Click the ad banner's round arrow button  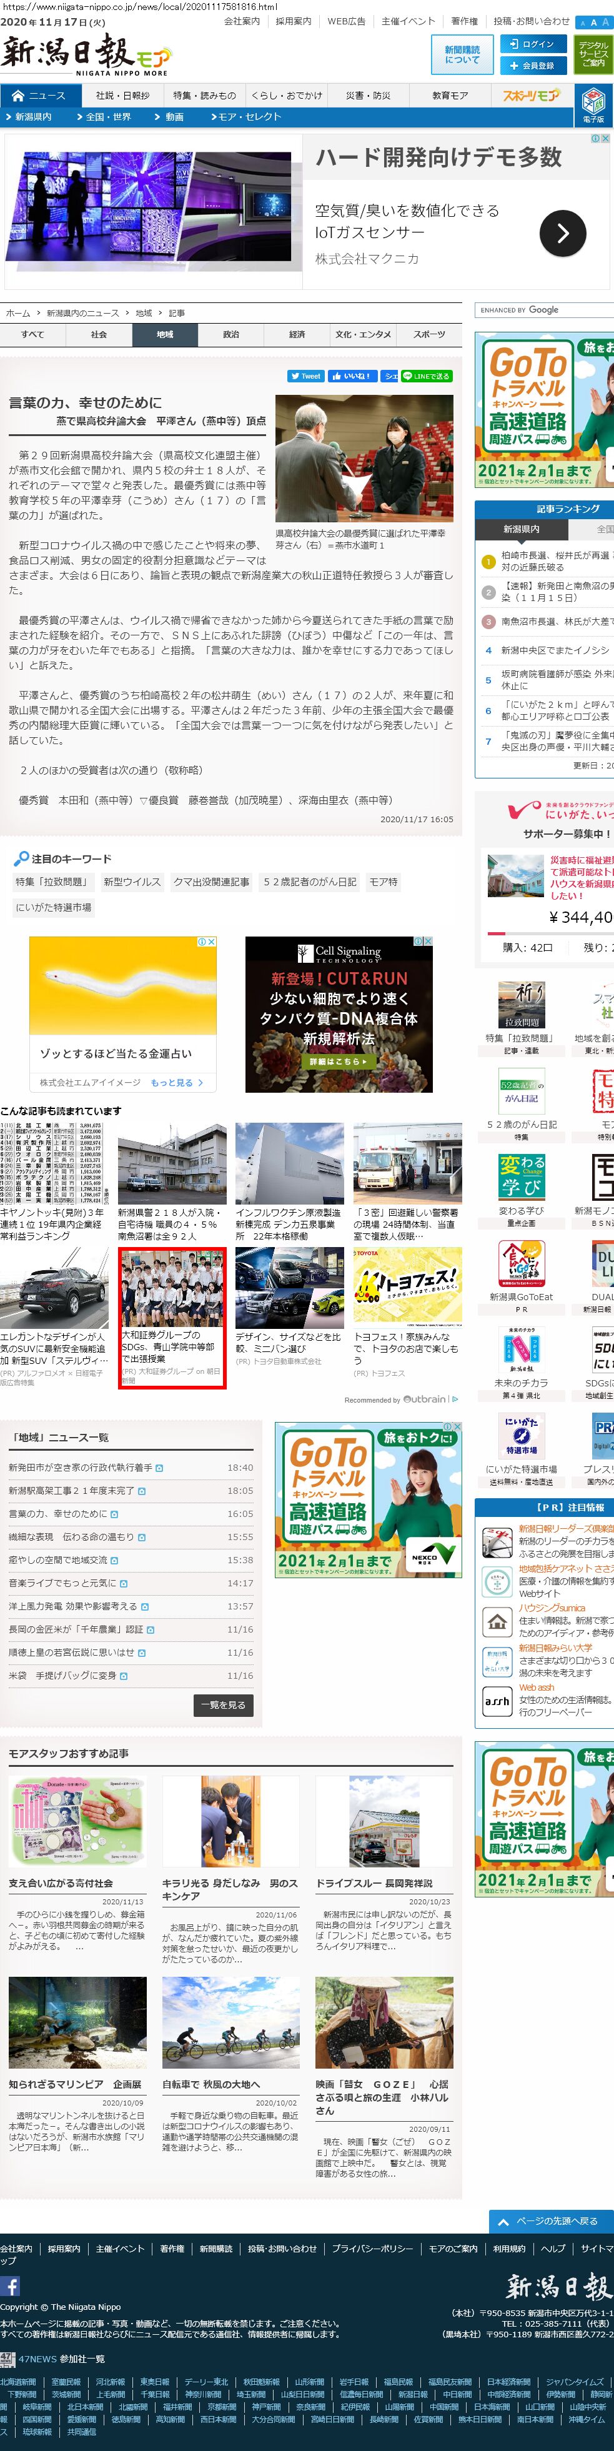(x=562, y=232)
